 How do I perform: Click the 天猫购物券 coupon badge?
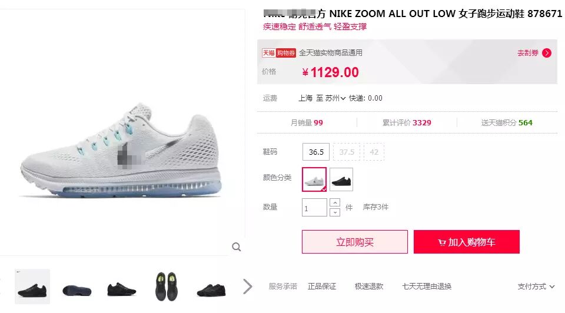pos(278,53)
